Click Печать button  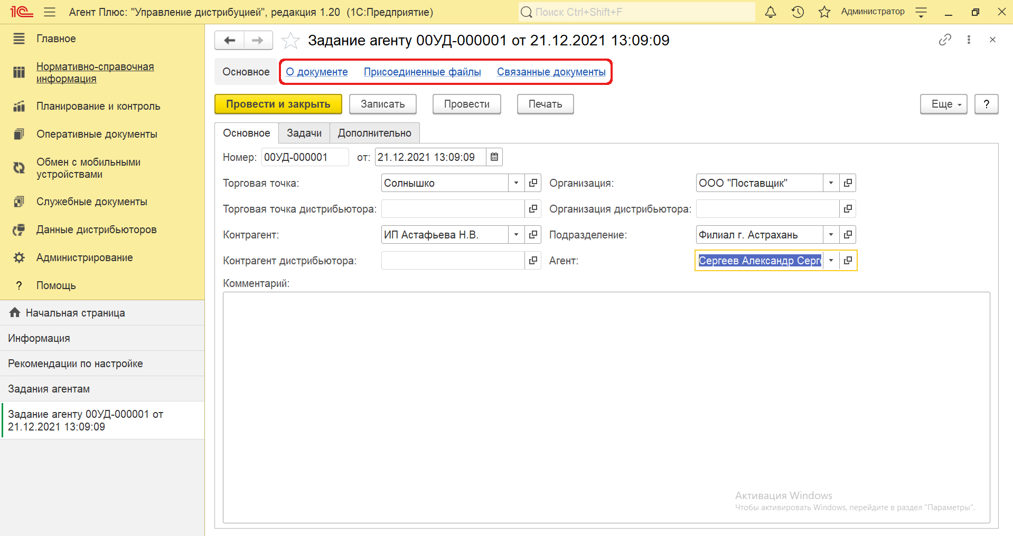(546, 104)
